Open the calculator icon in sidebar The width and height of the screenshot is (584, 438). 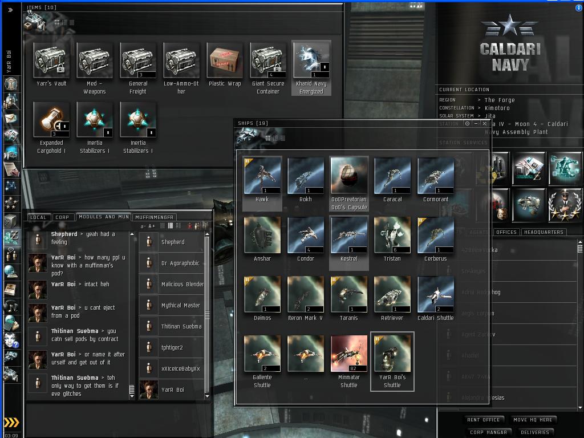click(11, 323)
